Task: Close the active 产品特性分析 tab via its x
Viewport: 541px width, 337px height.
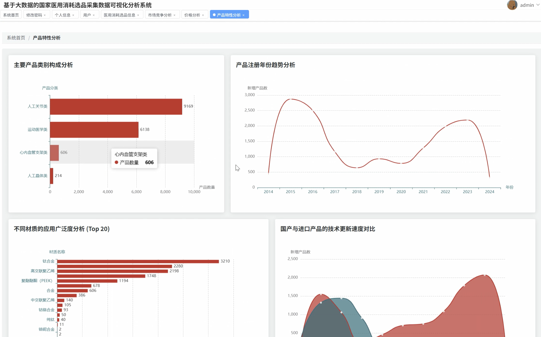Action: coord(244,15)
